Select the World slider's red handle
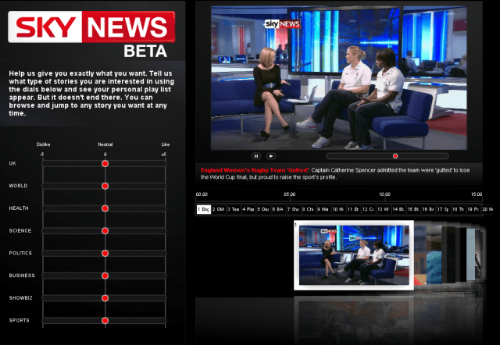The height and width of the screenshot is (345, 500). point(105,186)
